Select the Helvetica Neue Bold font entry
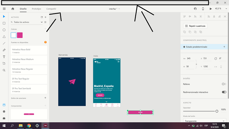 click(29, 50)
